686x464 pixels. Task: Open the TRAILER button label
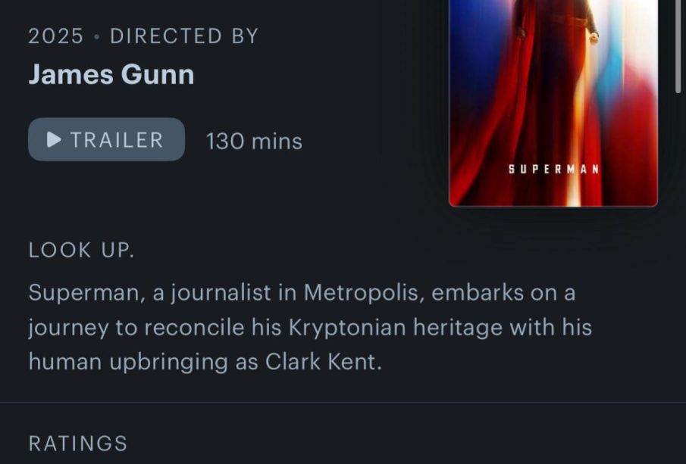click(x=117, y=140)
